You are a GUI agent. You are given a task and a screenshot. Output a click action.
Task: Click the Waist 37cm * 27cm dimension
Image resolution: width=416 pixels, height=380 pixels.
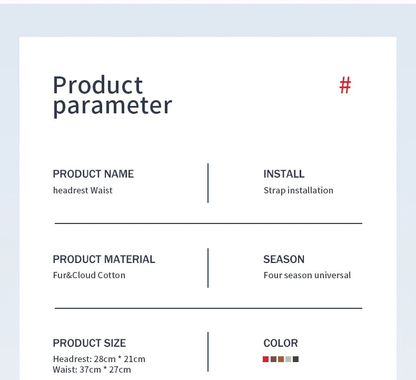tap(92, 369)
